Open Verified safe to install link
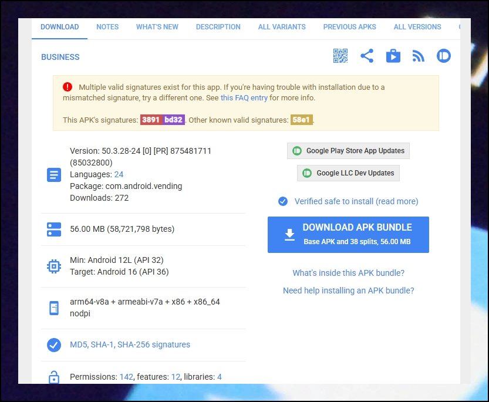Viewport: 489px width, 402px height. pyautogui.click(x=356, y=201)
